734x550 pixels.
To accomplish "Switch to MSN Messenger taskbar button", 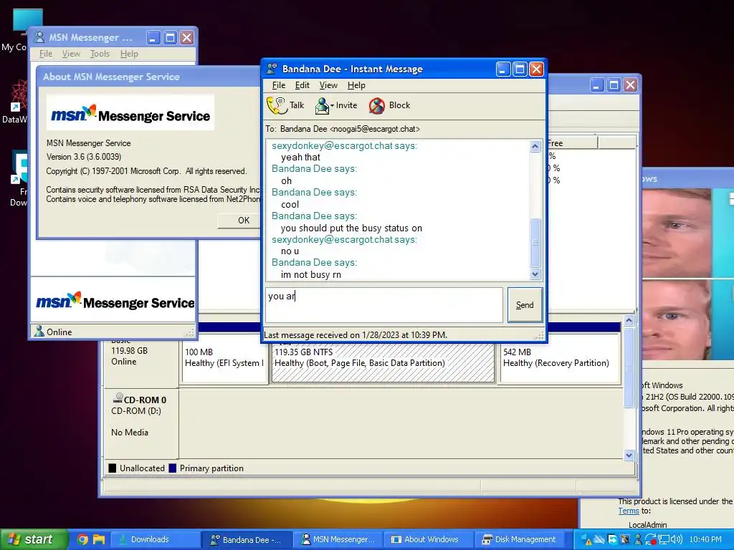I will 338,540.
